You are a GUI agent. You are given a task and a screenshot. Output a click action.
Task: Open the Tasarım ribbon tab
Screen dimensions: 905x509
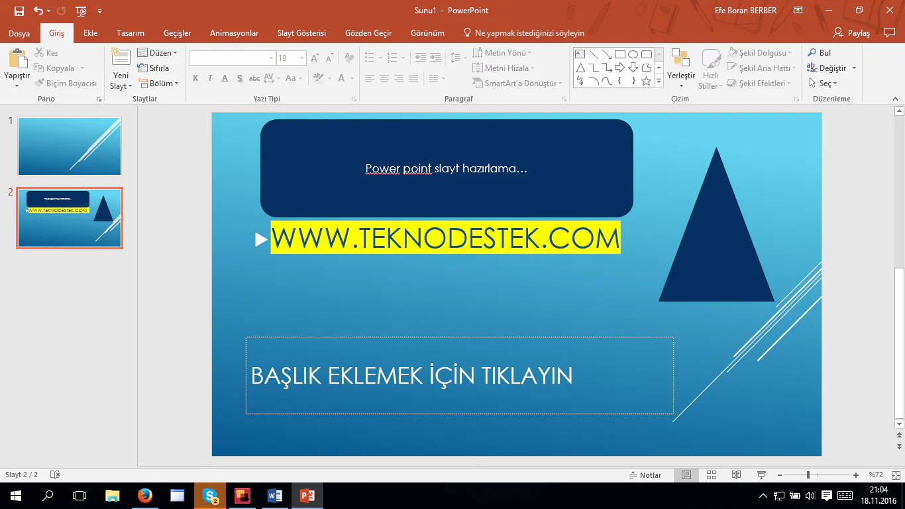(x=130, y=33)
